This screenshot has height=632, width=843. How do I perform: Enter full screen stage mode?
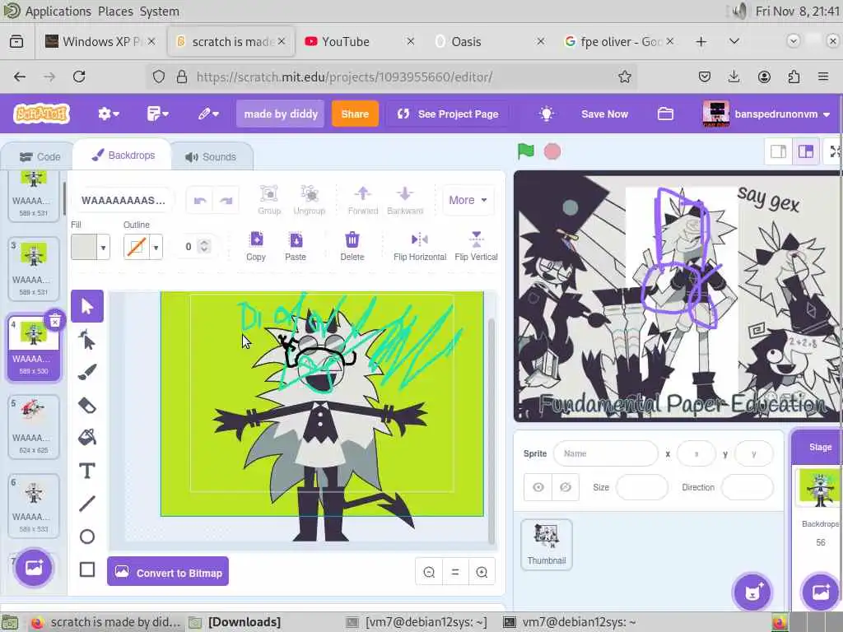click(x=835, y=152)
